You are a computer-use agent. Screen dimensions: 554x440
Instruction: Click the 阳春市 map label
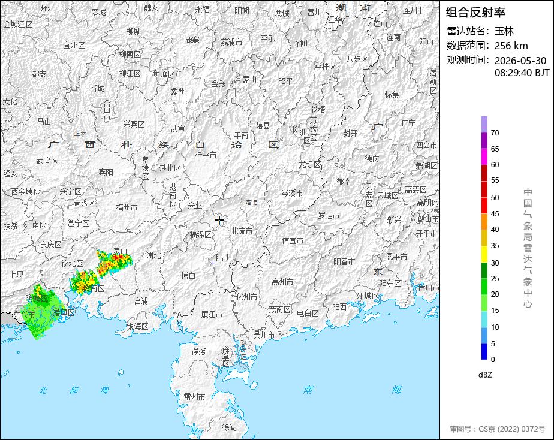[344, 262]
